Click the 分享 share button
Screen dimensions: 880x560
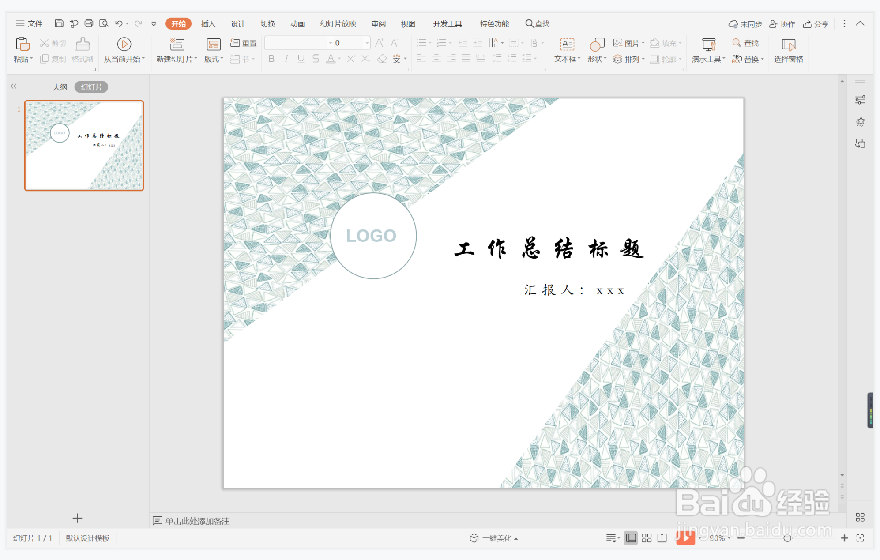click(816, 23)
